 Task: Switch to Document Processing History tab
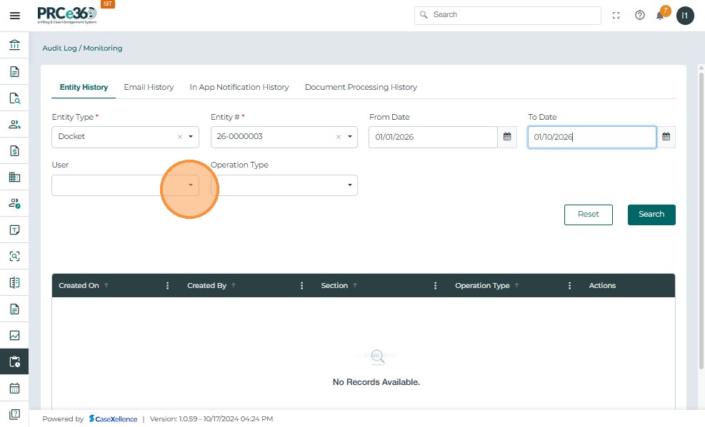click(x=361, y=87)
